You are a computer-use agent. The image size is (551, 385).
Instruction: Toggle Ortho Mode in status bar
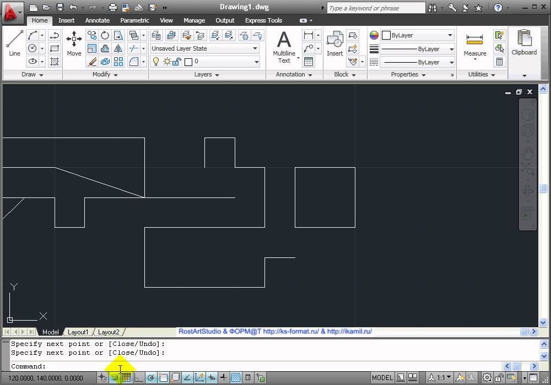point(138,378)
